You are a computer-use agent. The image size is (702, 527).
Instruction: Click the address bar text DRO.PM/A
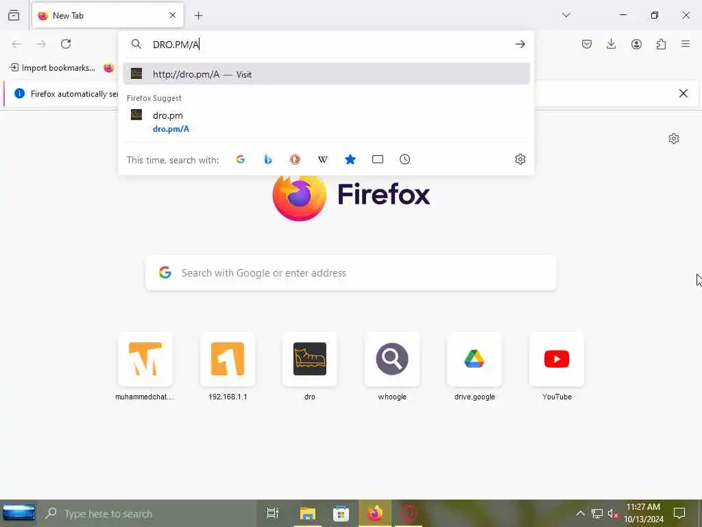tap(175, 45)
